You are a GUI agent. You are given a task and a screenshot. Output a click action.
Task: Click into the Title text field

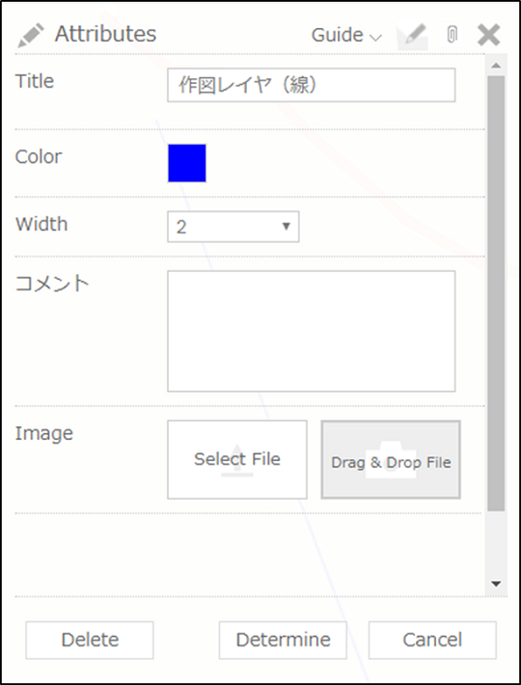pos(312,85)
